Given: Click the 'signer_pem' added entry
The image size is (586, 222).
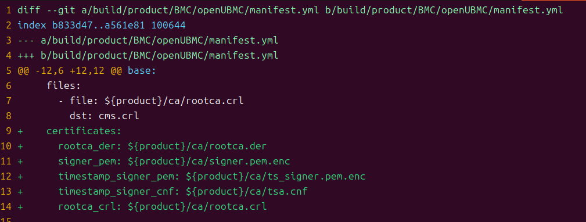Looking at the screenshot, I should pos(174,162).
